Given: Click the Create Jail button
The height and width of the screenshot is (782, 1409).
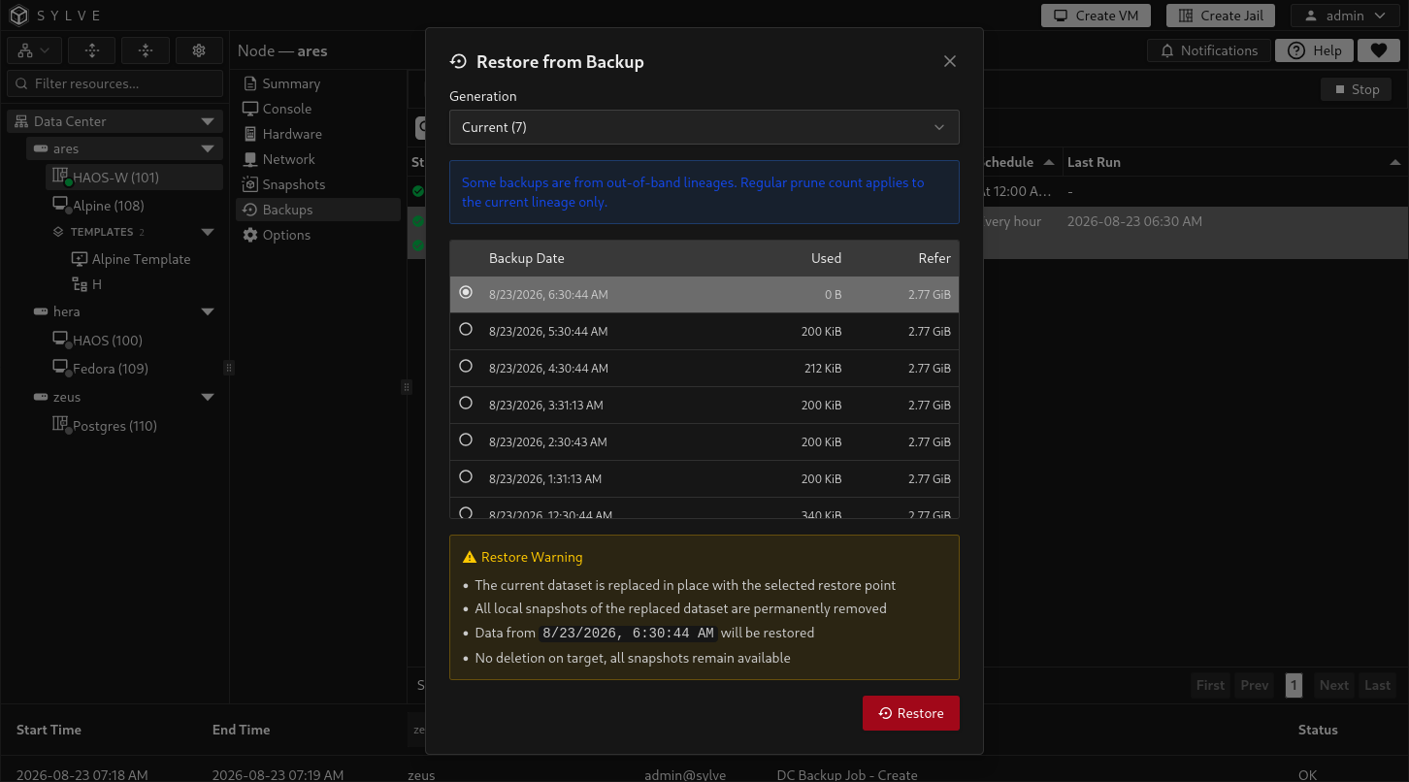Looking at the screenshot, I should pyautogui.click(x=1221, y=16).
